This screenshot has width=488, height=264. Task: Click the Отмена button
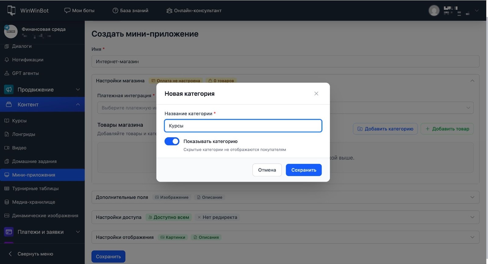[x=267, y=170]
